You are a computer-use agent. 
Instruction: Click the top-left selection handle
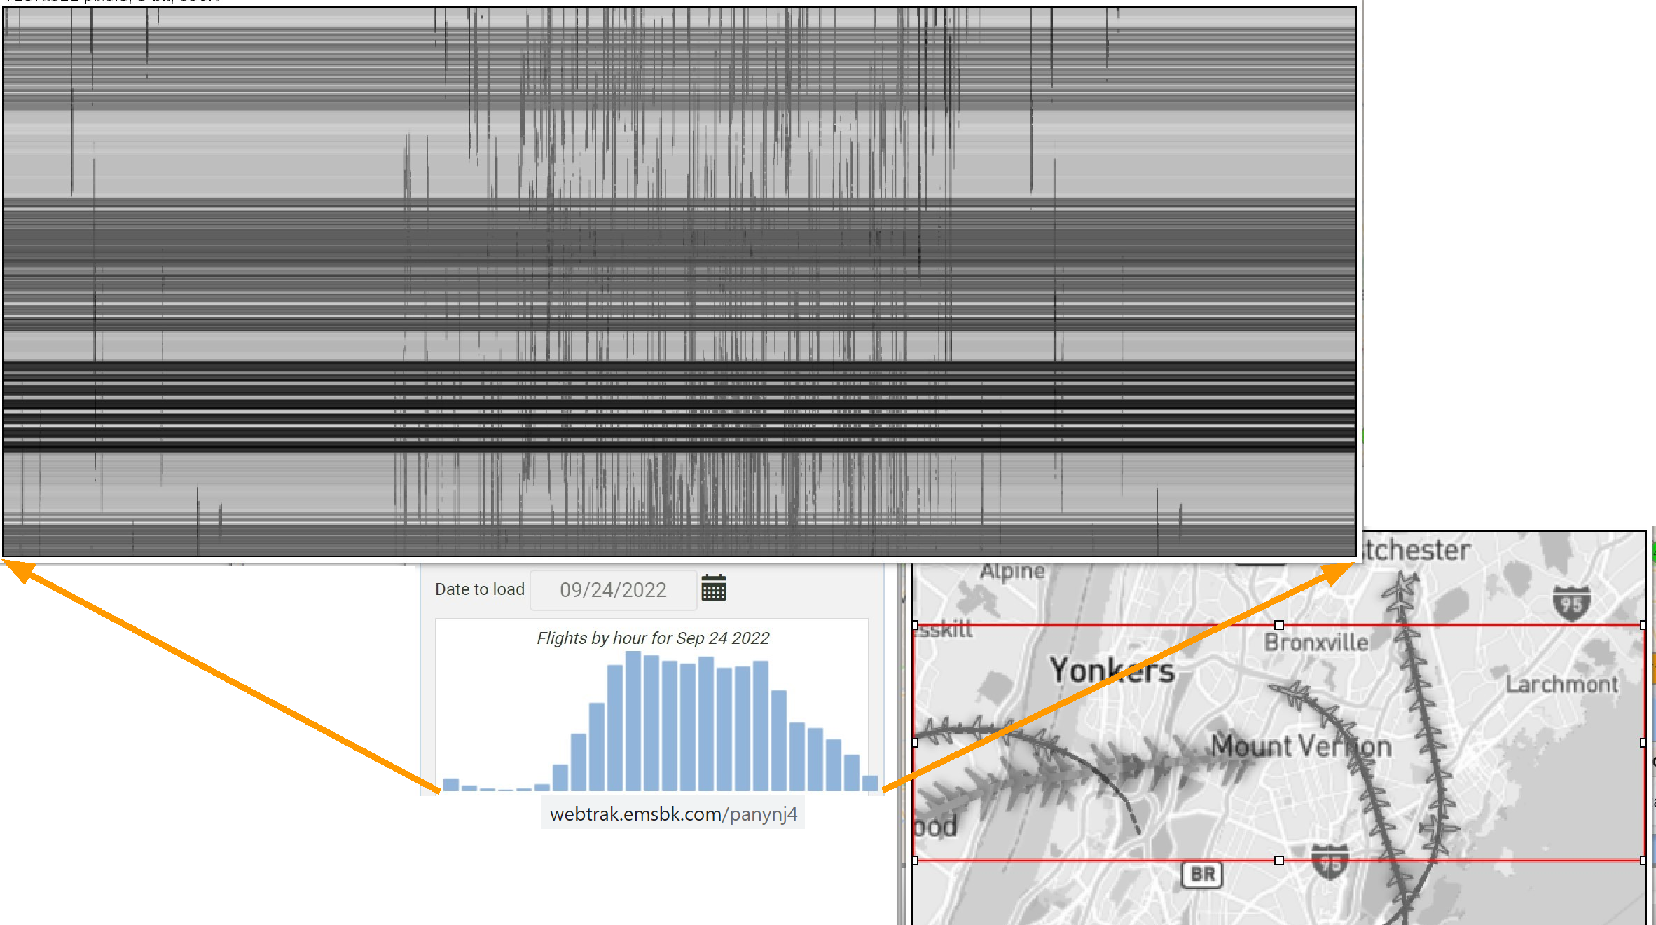click(x=915, y=625)
